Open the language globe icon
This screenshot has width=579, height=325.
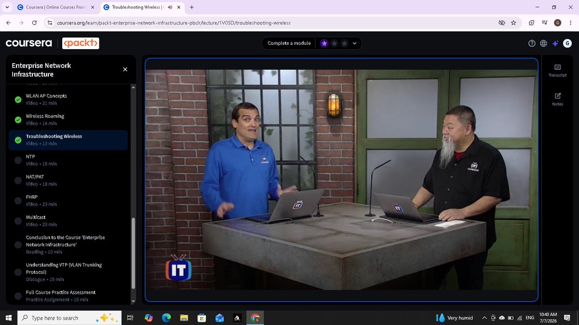coord(543,43)
